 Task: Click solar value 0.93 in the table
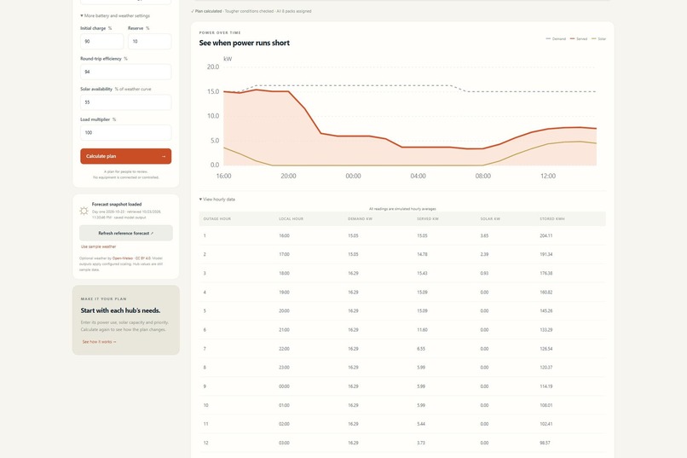pos(484,274)
